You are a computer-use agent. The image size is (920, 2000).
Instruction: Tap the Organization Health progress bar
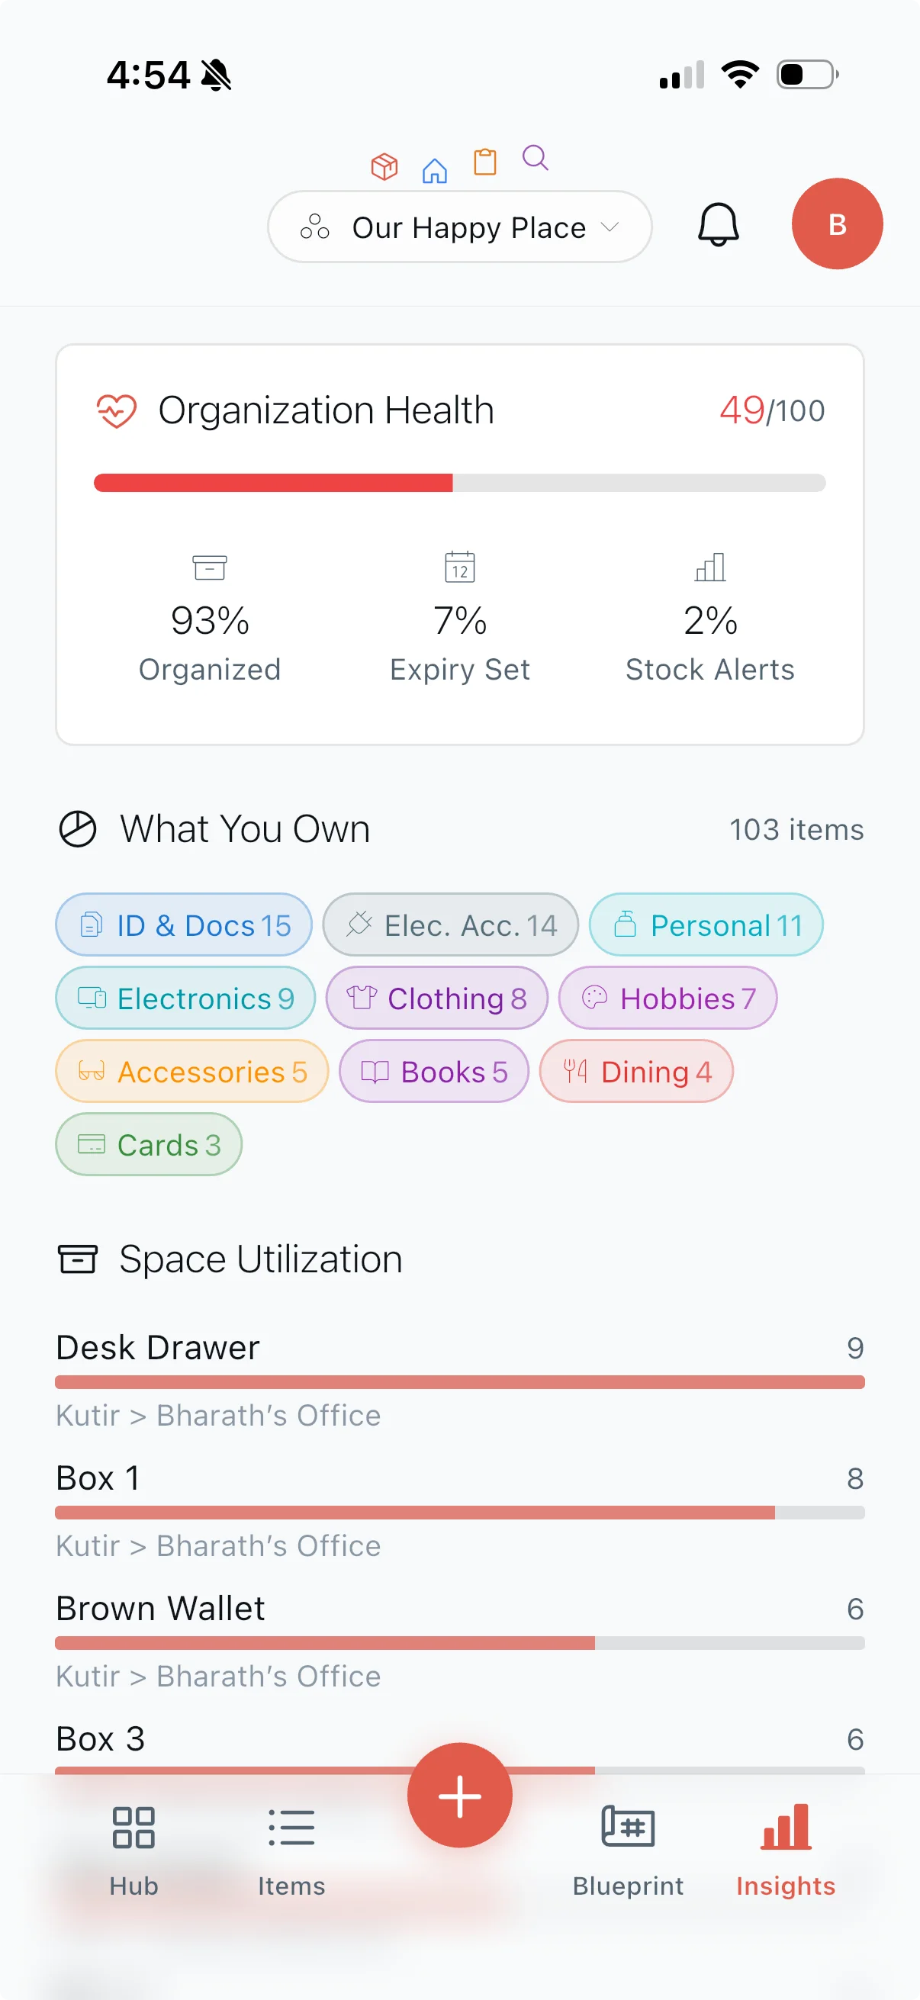pos(459,481)
